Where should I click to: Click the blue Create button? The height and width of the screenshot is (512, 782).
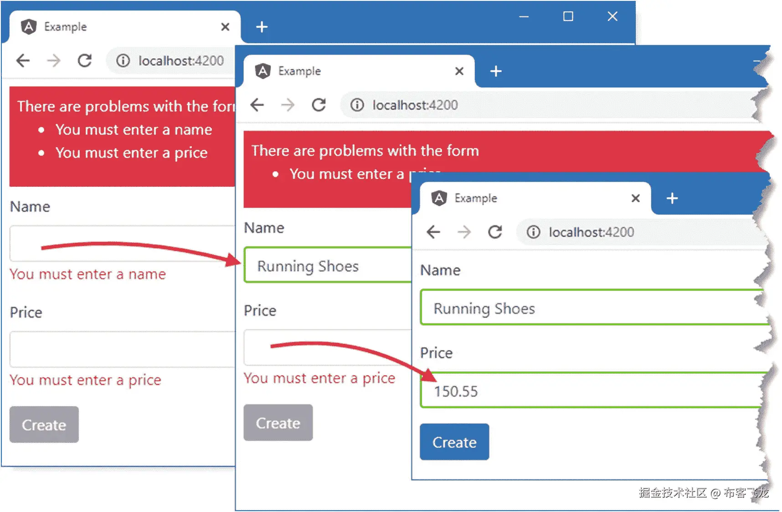tap(455, 442)
